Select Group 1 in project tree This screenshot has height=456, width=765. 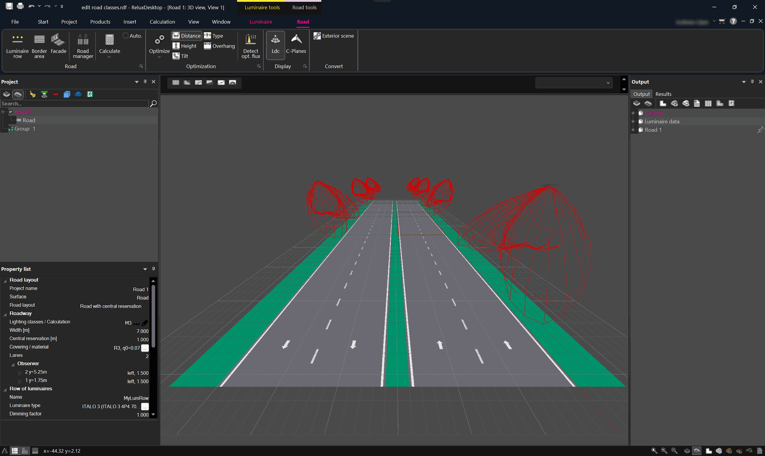coord(25,129)
